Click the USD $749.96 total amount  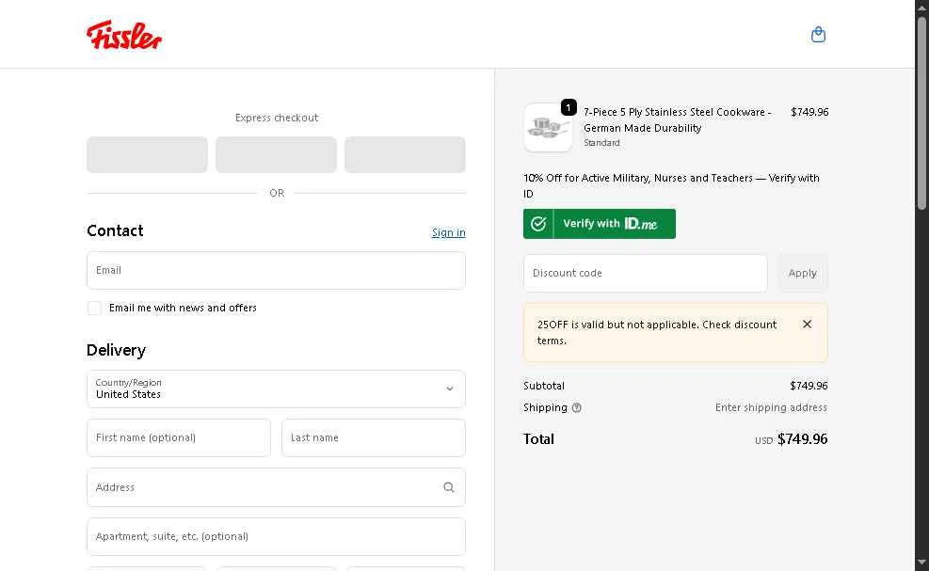pos(791,439)
